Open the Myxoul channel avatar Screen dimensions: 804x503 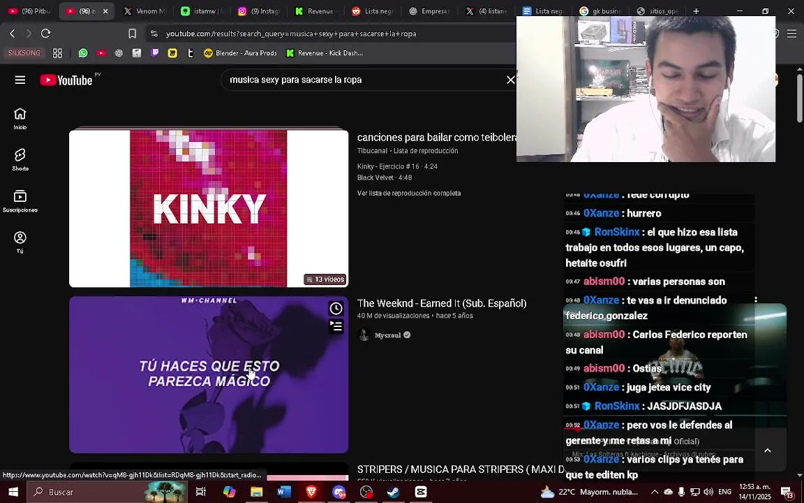364,335
